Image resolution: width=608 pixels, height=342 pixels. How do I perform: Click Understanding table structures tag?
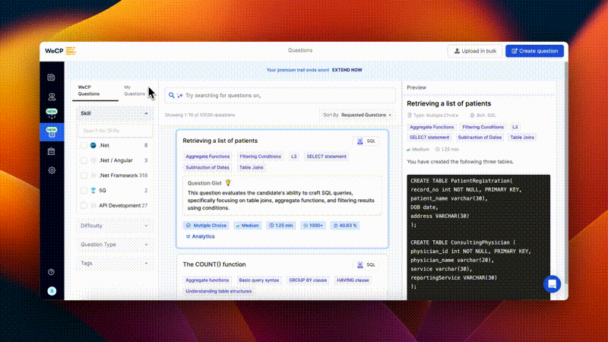pos(218,291)
